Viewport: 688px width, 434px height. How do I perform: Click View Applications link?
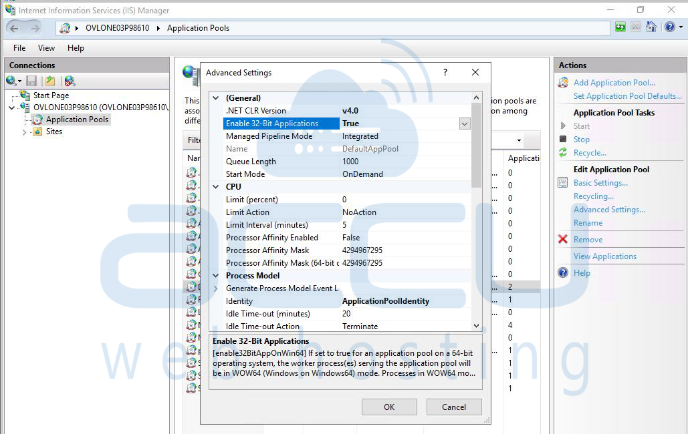(x=604, y=256)
